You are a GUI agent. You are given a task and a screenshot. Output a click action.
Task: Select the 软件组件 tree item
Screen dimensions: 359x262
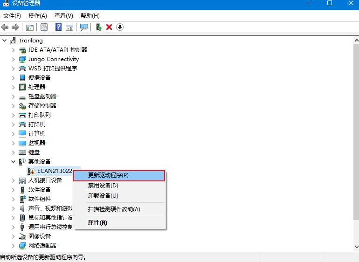pyautogui.click(x=40, y=199)
